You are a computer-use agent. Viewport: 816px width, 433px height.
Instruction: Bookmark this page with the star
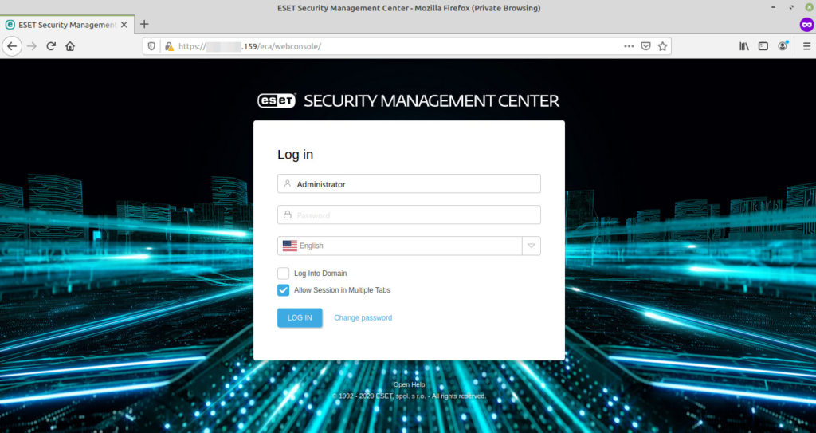(x=662, y=46)
